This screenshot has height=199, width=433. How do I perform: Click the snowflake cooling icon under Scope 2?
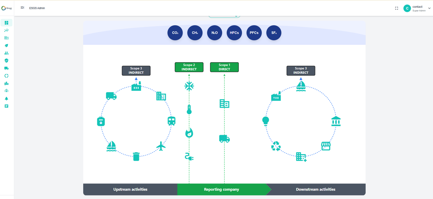click(189, 86)
